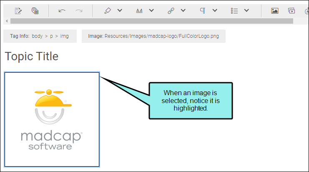Select the MadCap Software logo image
Image resolution: width=309 pixels, height=172 pixels.
click(x=52, y=119)
